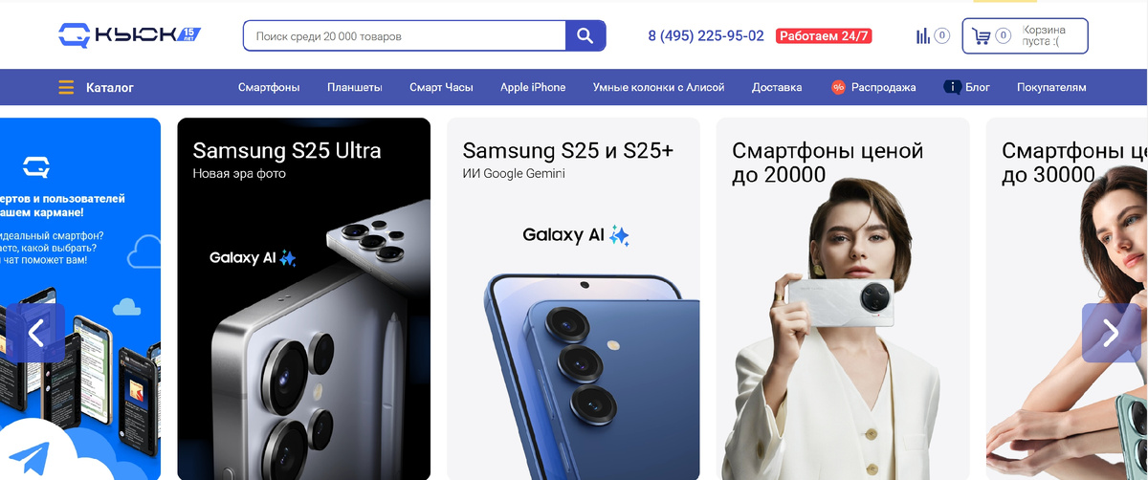
Task: Click the Работаем 24/7 badge
Action: point(824,36)
